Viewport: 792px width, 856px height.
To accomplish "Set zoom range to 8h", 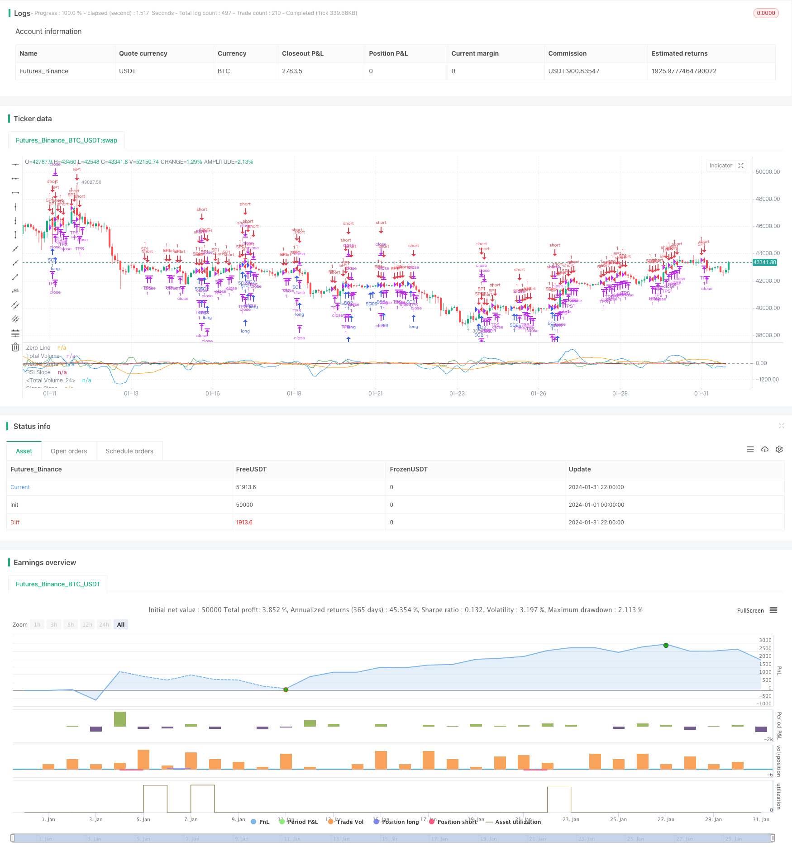I will [71, 624].
